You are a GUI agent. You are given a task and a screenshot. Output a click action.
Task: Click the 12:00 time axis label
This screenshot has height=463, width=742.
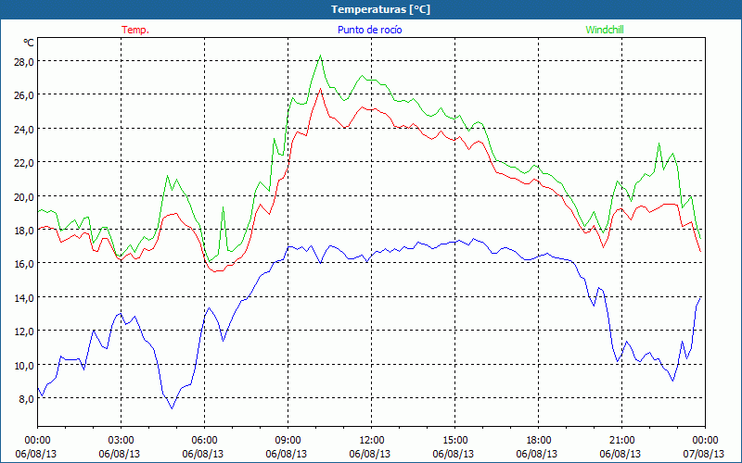point(372,441)
